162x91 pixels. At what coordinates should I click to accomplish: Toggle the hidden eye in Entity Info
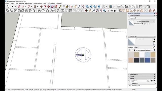142,24
